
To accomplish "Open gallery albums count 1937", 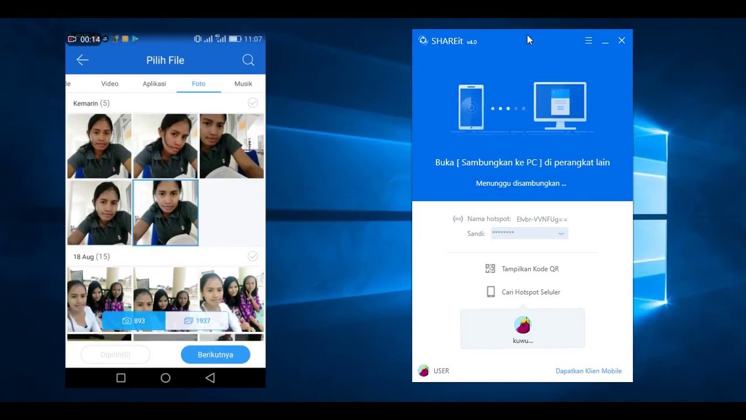I will [x=197, y=321].
